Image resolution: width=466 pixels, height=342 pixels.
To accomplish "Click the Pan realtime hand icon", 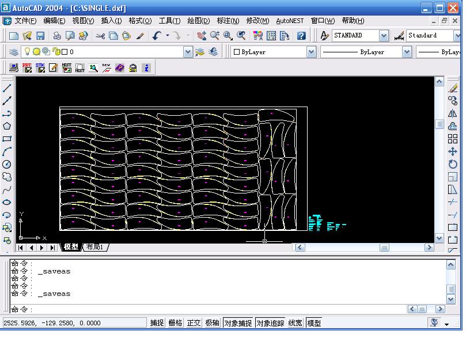I will [x=202, y=36].
